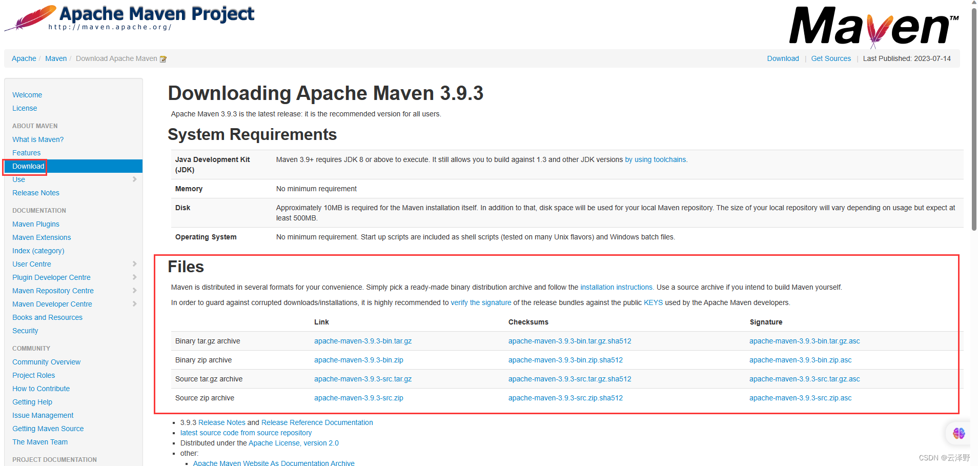The height and width of the screenshot is (466, 978).
Task: Download the apache-maven-3.9.3-bin.tar.gz archive
Action: (x=363, y=341)
